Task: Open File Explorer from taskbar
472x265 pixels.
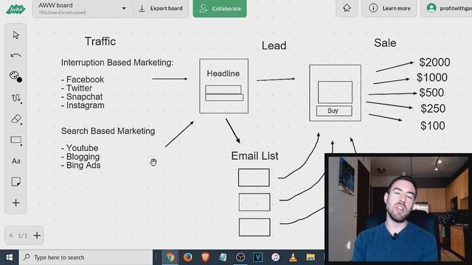Action: click(310, 258)
